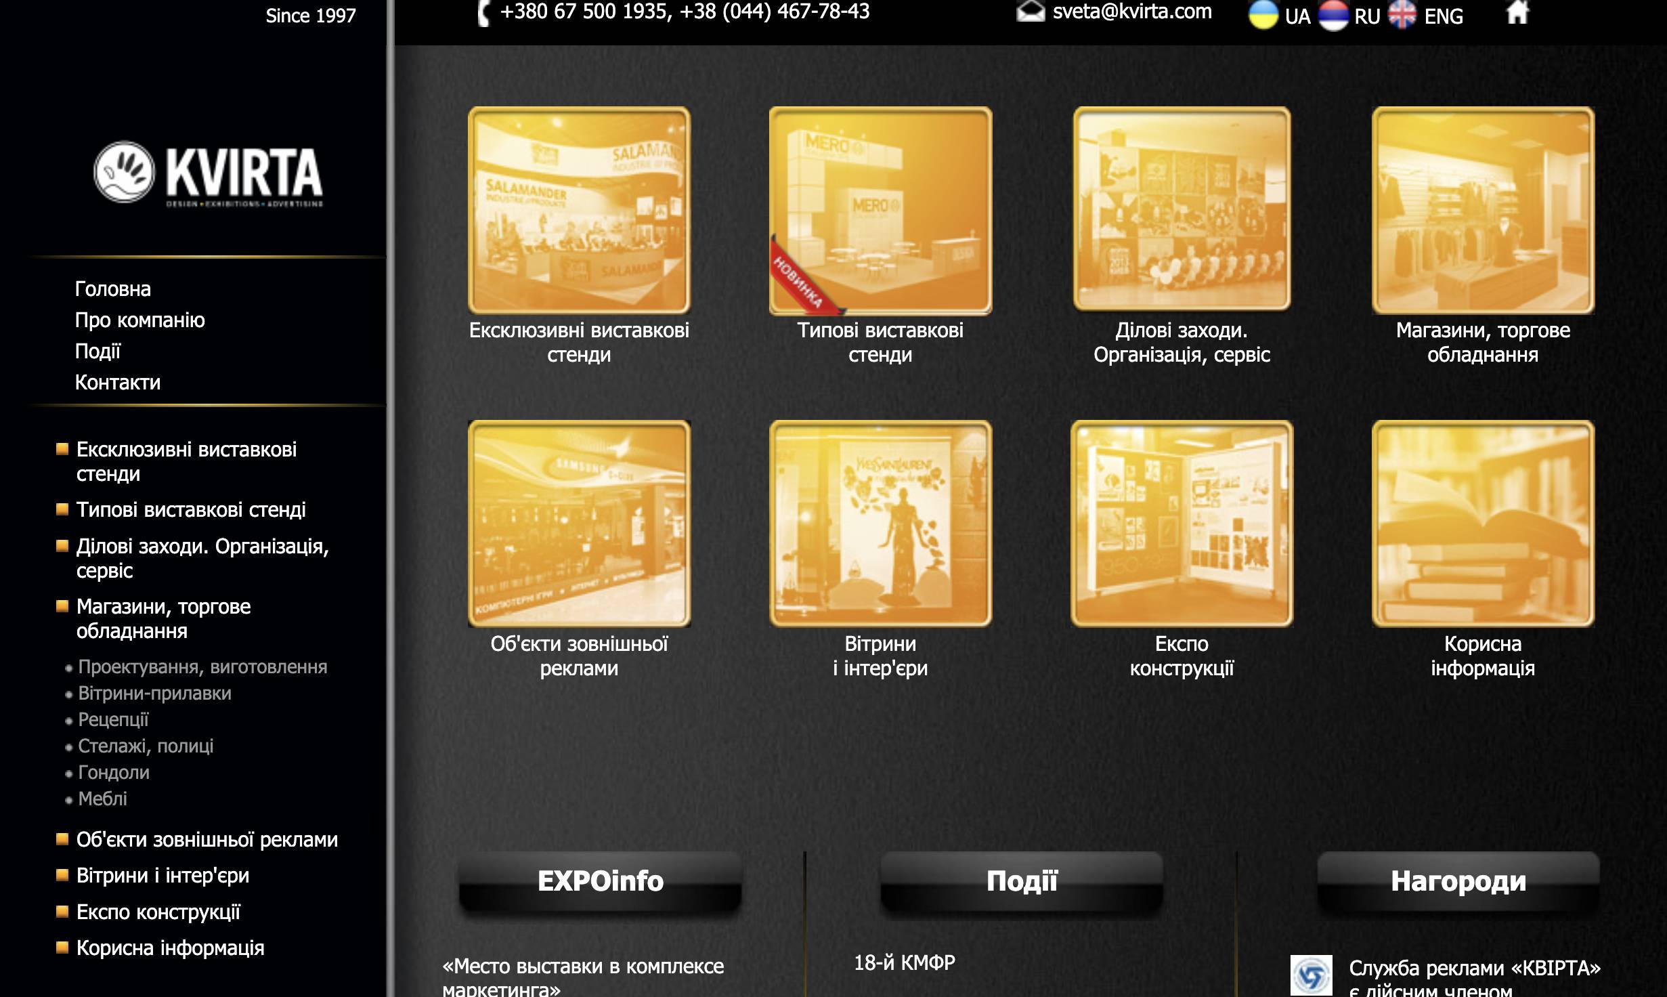Choose the British flag ENG icon
Viewport: 1667px width, 997px height.
click(1402, 15)
